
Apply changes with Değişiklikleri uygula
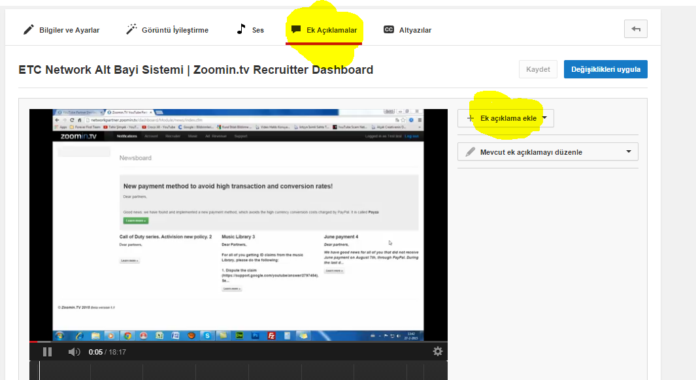605,69
